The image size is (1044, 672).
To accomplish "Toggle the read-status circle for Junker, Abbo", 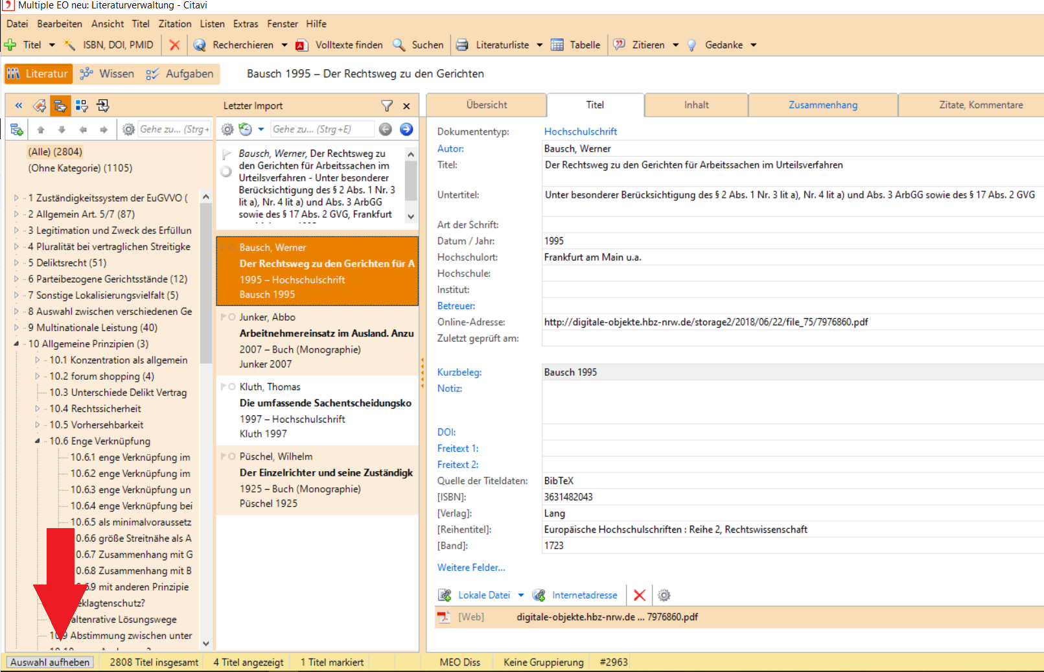I will (232, 317).
